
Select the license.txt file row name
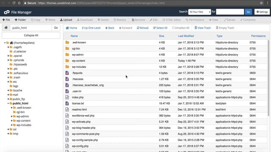coord(78,103)
